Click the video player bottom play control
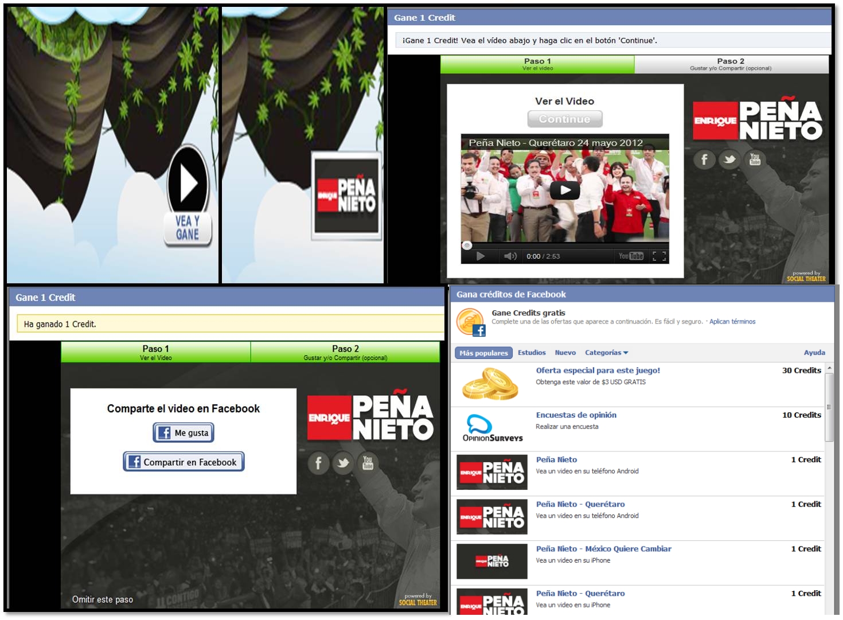843x620 pixels. pyautogui.click(x=481, y=256)
